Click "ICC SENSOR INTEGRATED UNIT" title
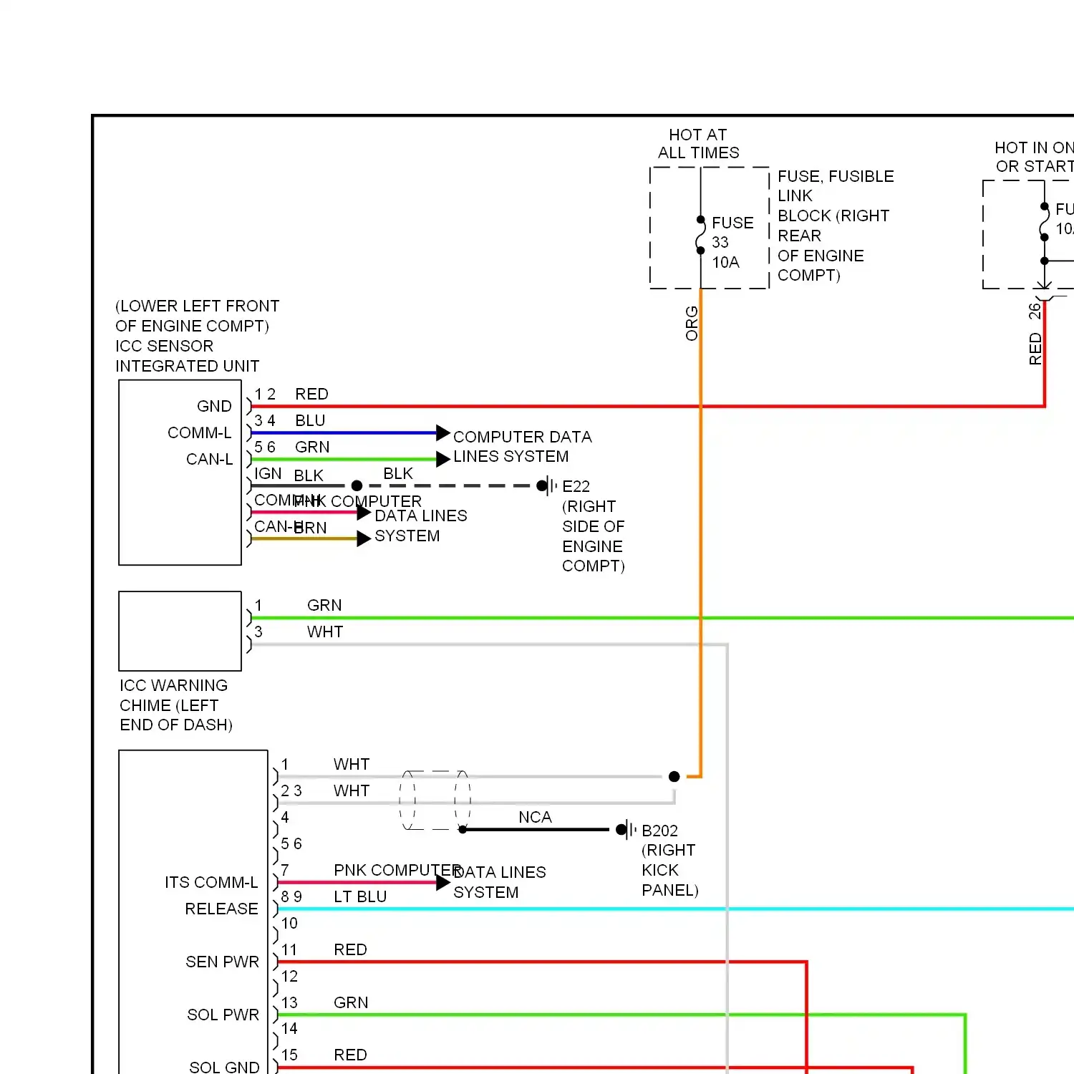Viewport: 1074px width, 1074px height. [187, 356]
